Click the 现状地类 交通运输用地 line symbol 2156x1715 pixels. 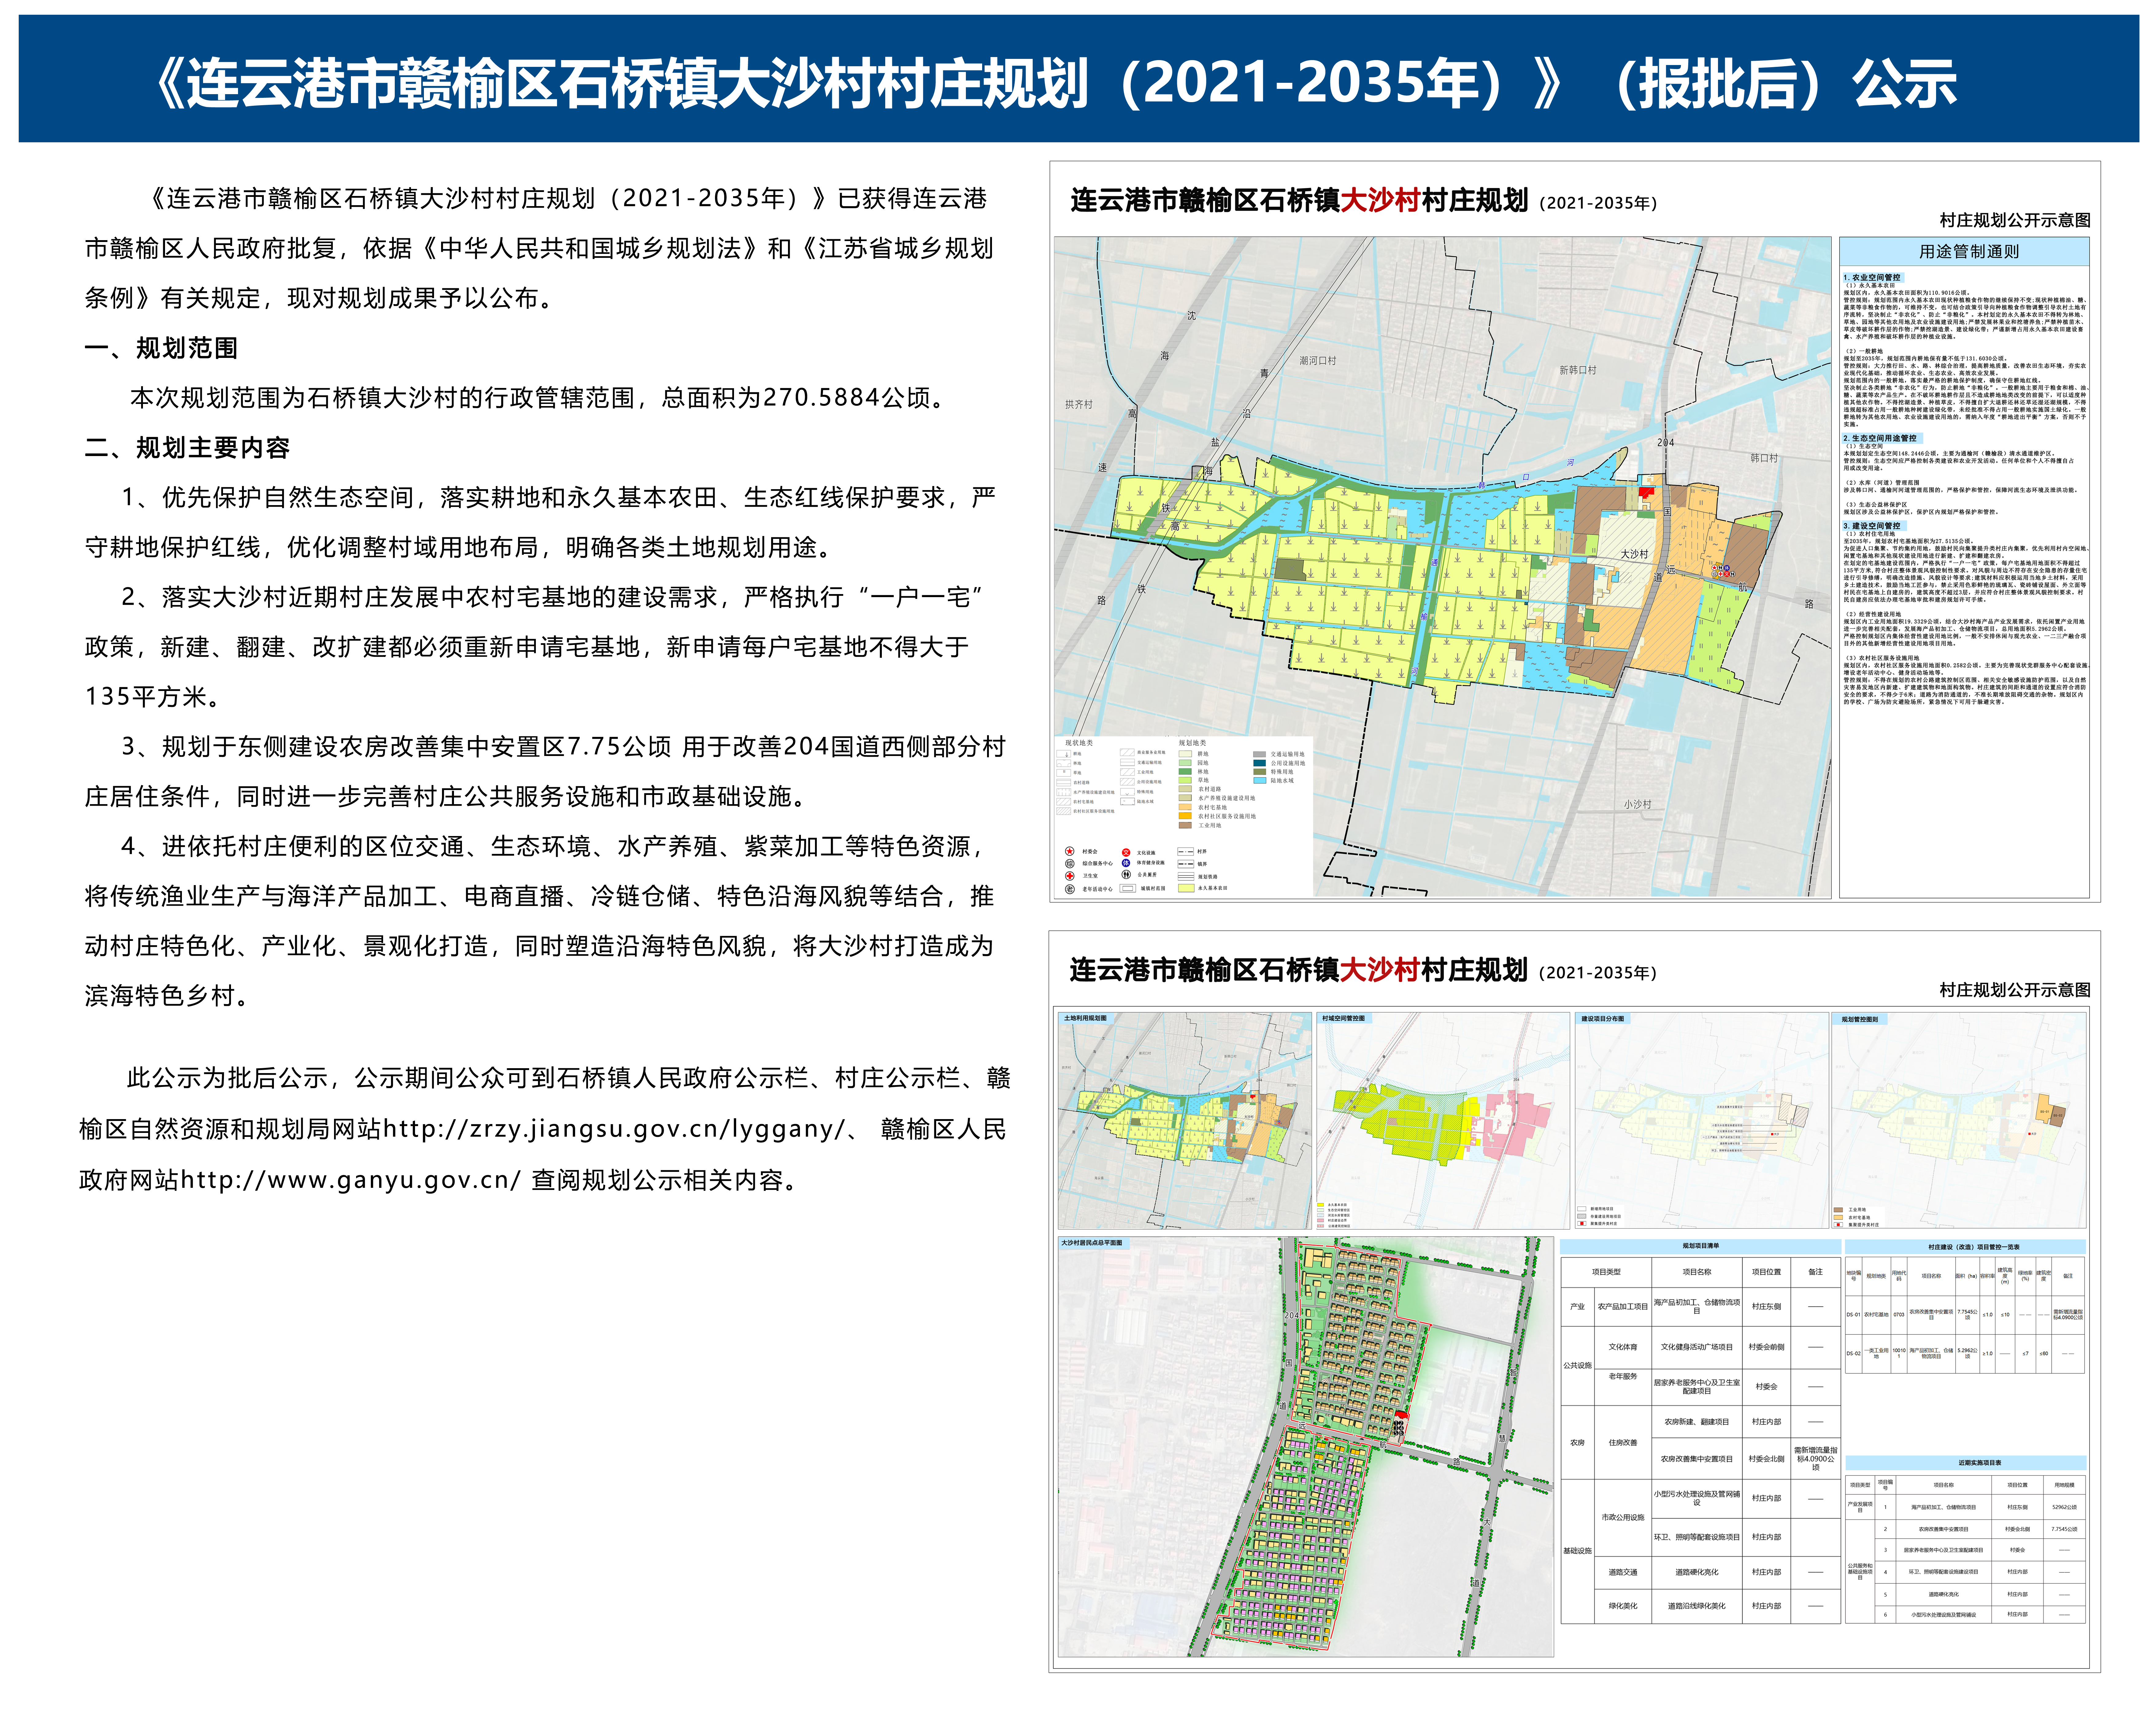[1128, 763]
